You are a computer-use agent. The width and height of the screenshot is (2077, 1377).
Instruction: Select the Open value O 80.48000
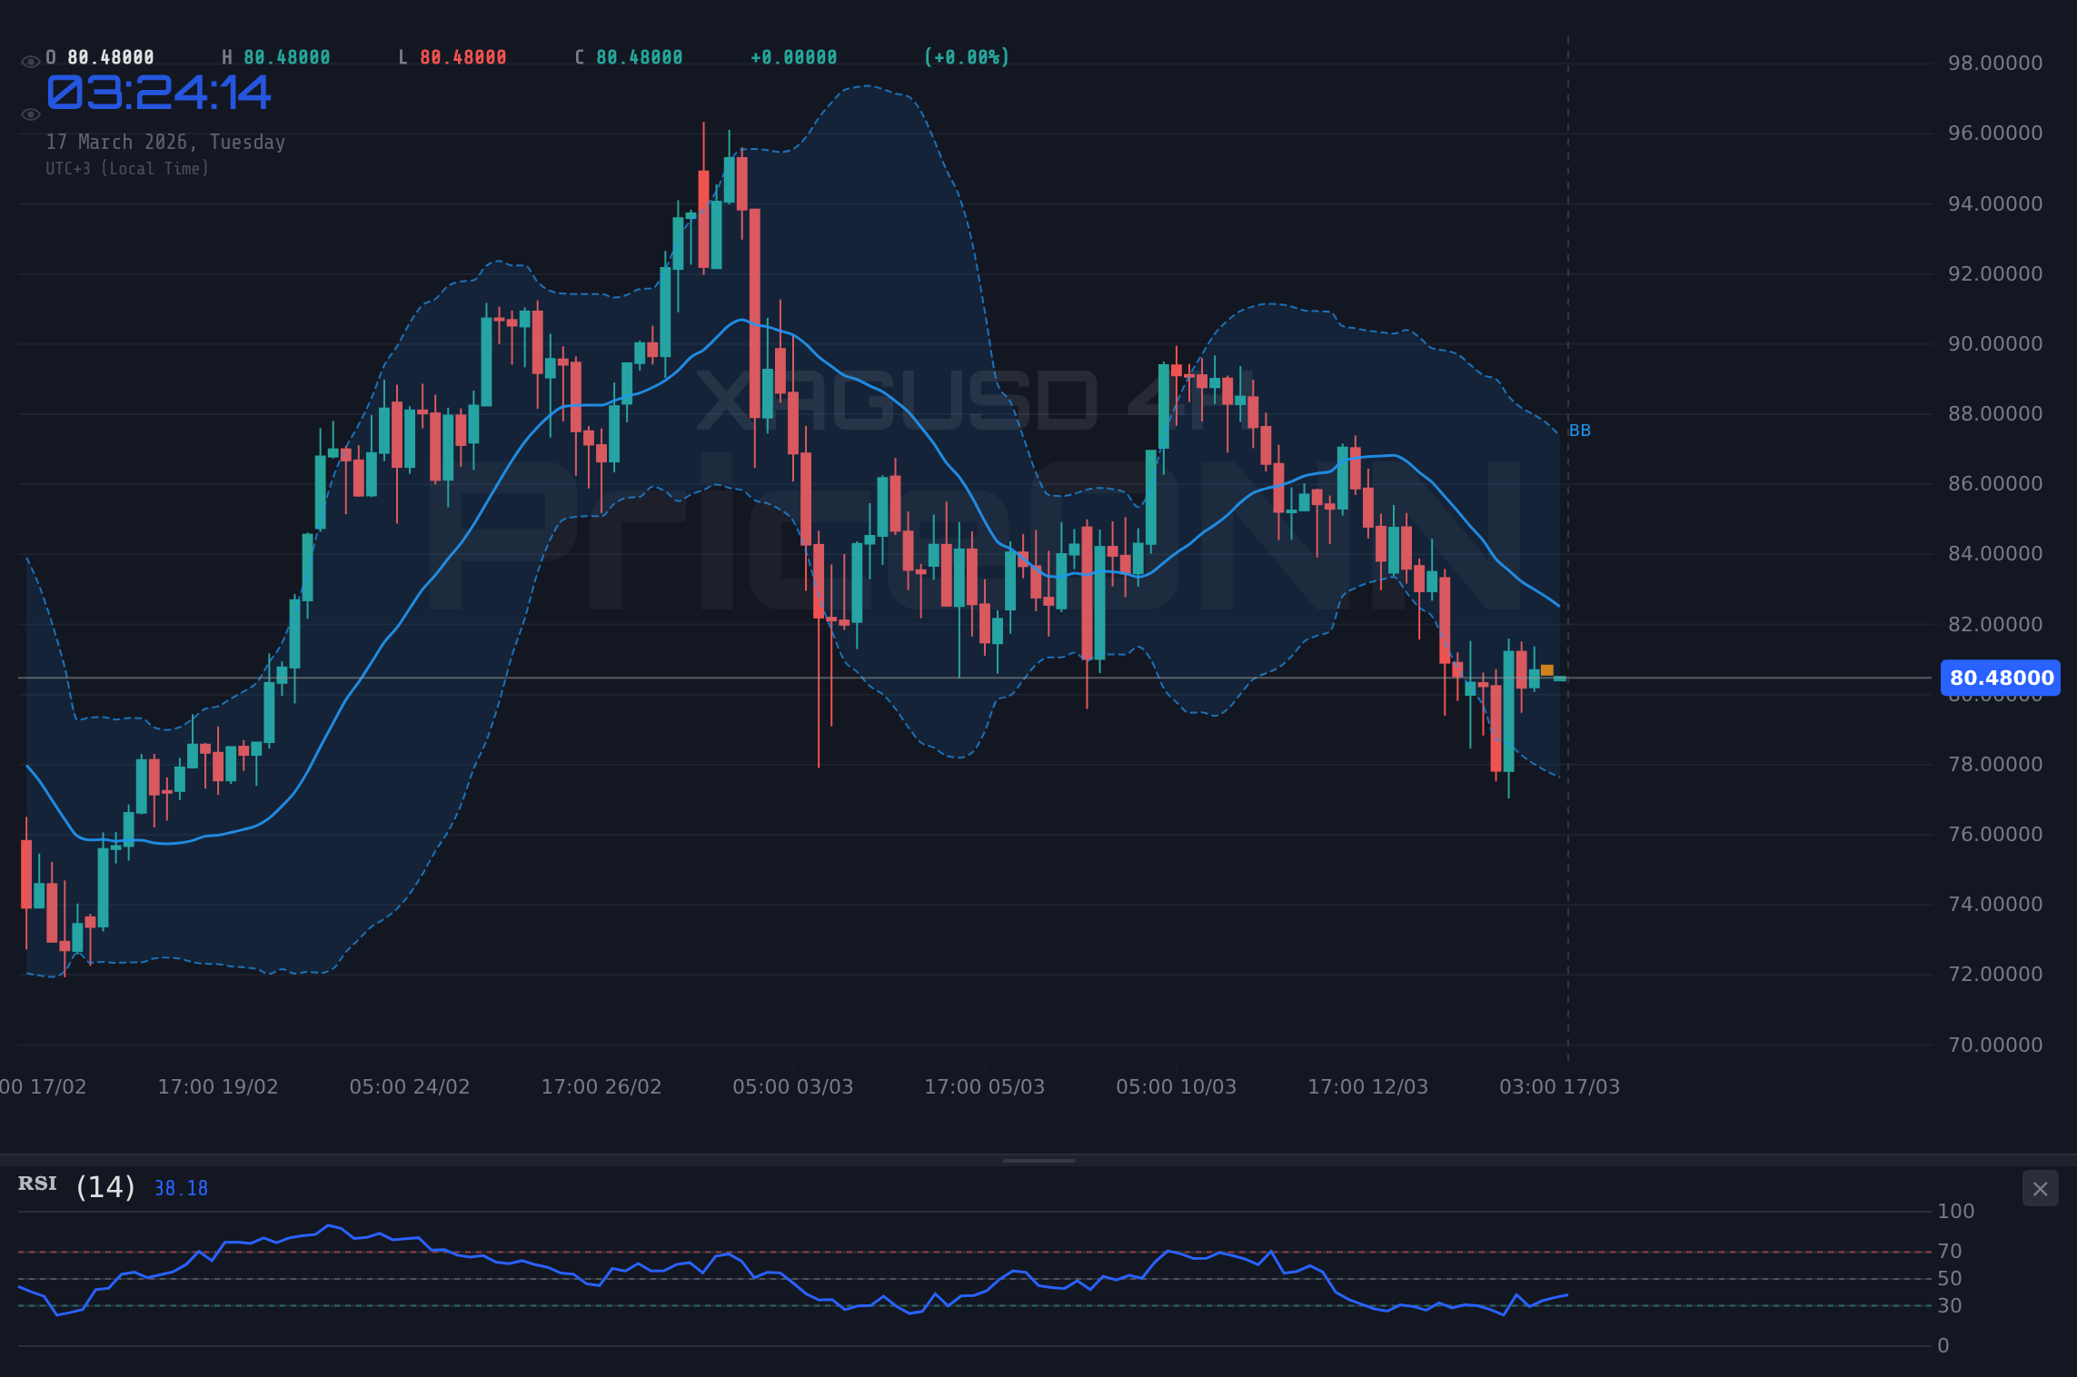(98, 56)
